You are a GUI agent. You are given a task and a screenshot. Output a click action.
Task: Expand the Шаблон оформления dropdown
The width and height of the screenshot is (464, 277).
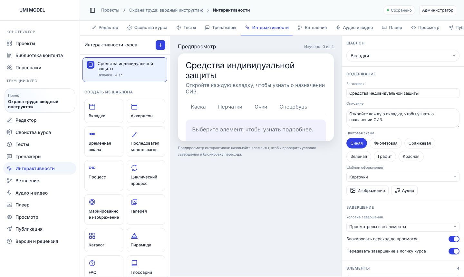[403, 177]
